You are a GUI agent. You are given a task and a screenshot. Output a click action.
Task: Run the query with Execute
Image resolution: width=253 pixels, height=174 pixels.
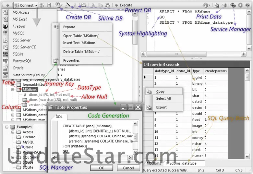pos(124,5)
